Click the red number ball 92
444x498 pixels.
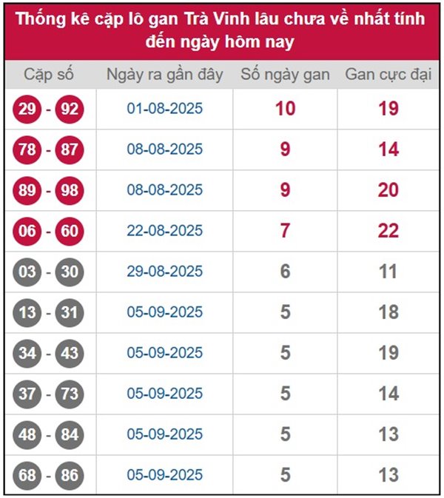(x=70, y=110)
